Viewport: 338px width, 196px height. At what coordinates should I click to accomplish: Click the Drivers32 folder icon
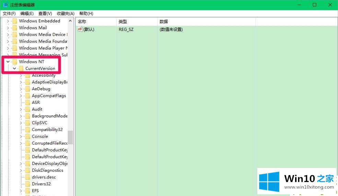click(27, 184)
